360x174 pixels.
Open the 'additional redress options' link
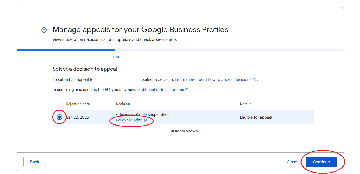[x=160, y=90]
